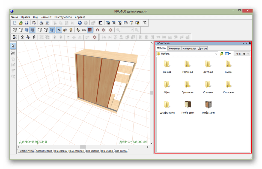The height and width of the screenshot is (169, 262).
Task: Switch to solid colors display cube
Action: point(26,30)
